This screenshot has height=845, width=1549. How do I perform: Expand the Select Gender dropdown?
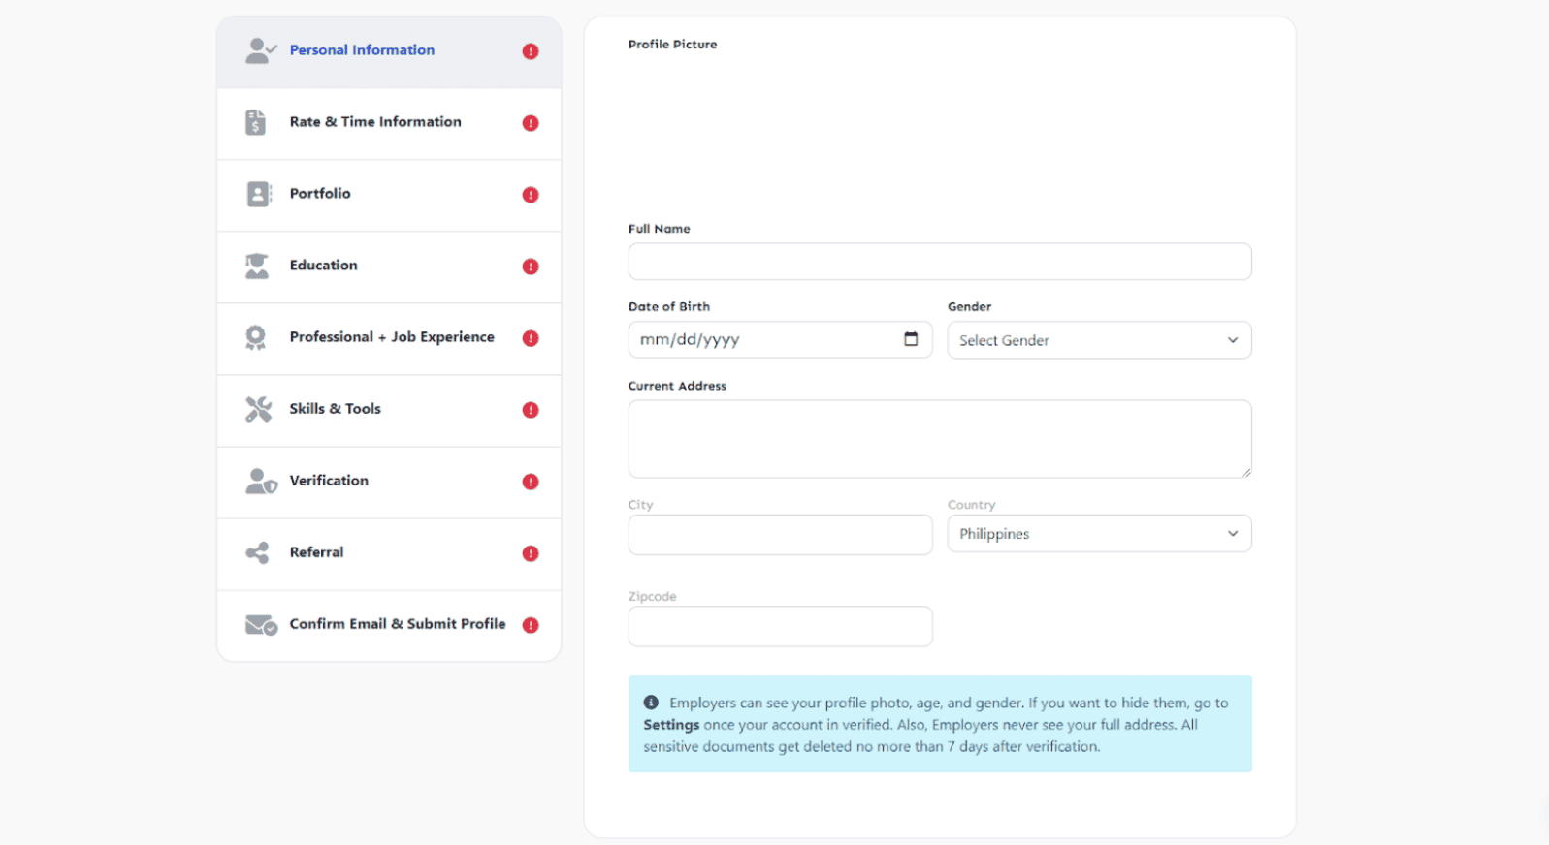(x=1098, y=340)
